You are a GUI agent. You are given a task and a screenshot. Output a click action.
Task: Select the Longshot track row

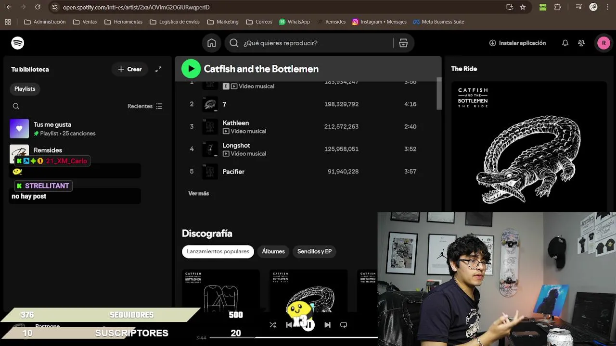click(x=308, y=149)
